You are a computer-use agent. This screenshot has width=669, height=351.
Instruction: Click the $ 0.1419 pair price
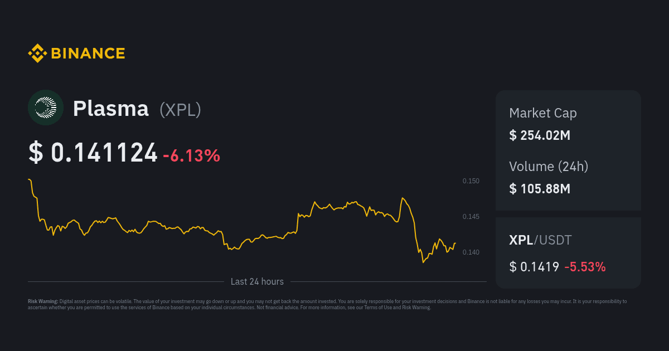pos(534,267)
